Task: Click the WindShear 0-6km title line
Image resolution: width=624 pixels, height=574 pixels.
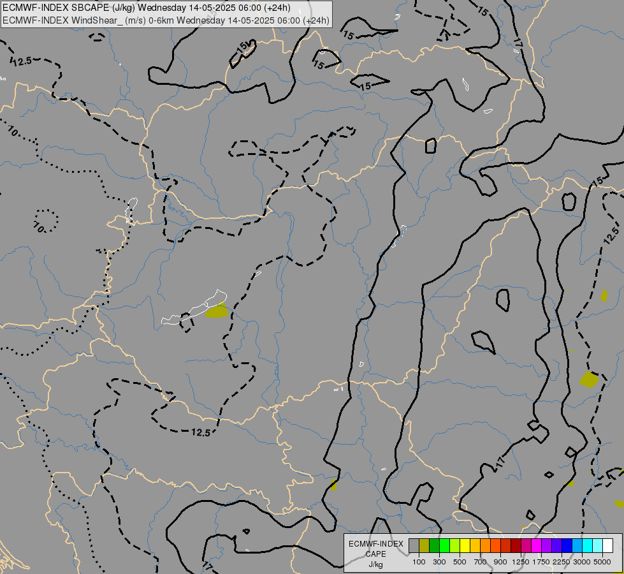Action: pos(166,20)
